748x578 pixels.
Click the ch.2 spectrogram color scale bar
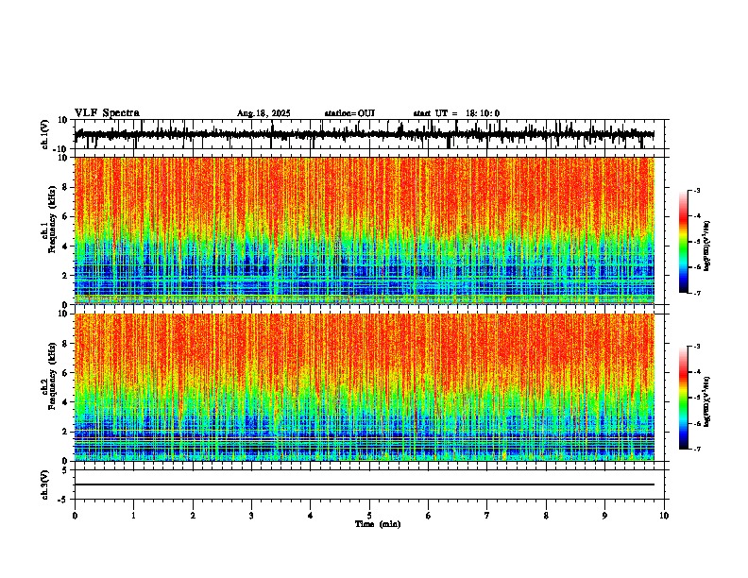(683, 398)
